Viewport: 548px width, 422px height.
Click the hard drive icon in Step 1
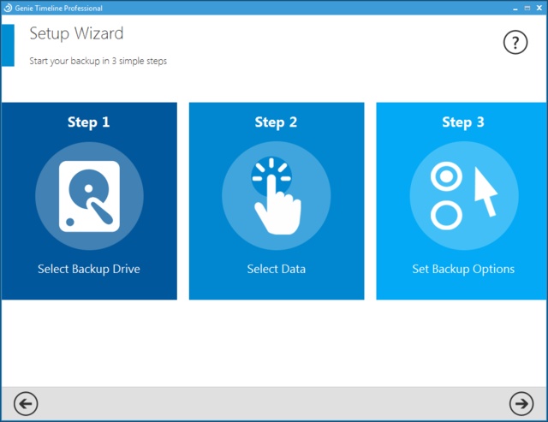[89, 197]
